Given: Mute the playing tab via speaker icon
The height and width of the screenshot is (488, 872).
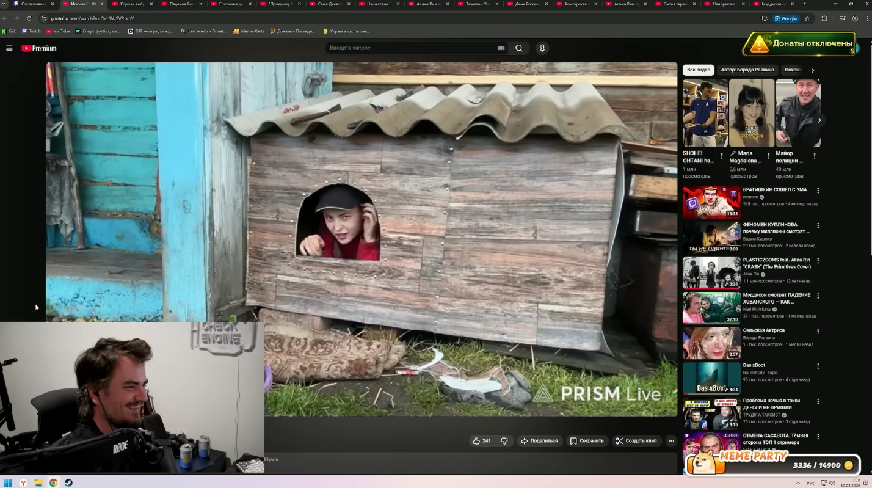Looking at the screenshot, I should pos(93,4).
